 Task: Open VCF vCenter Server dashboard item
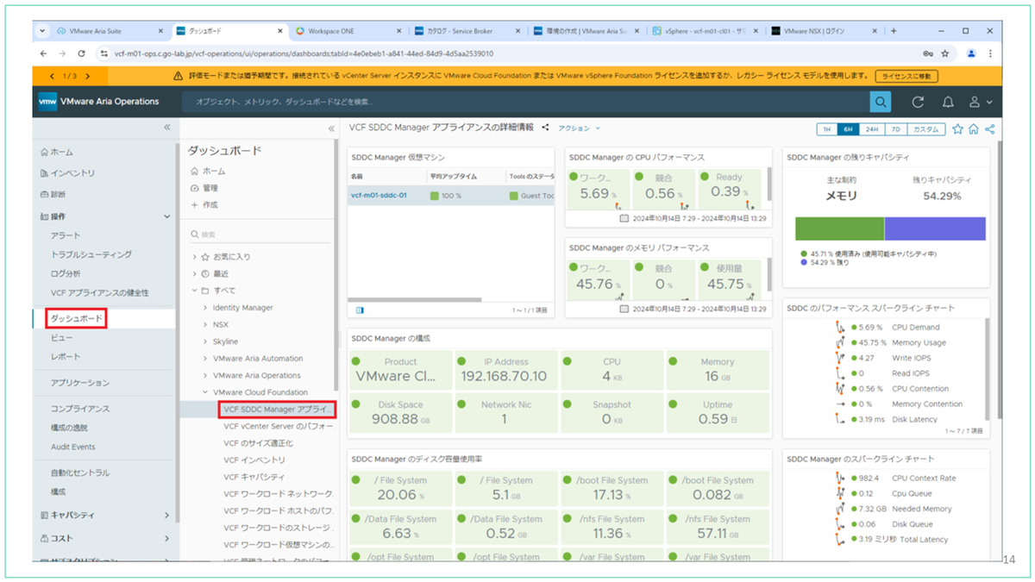[278, 426]
